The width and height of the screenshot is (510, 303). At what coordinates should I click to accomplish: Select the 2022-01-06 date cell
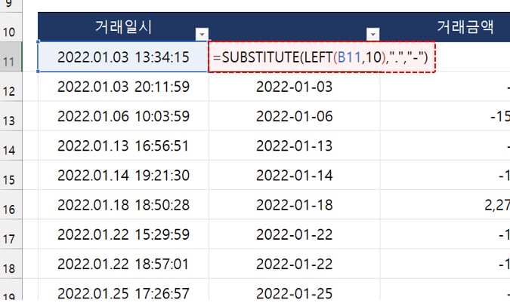(x=294, y=116)
